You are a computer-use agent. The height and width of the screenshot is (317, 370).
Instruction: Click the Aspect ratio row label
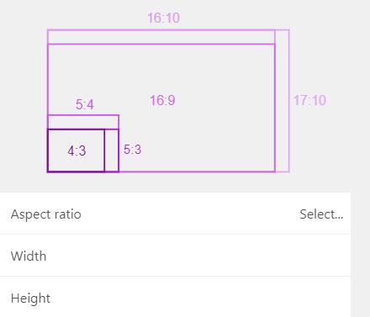[x=46, y=214]
